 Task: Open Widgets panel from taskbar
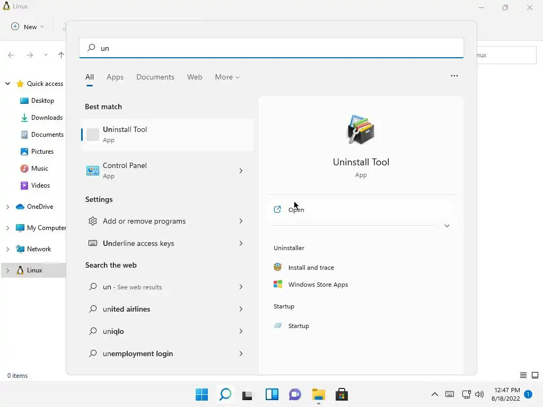[x=272, y=394]
